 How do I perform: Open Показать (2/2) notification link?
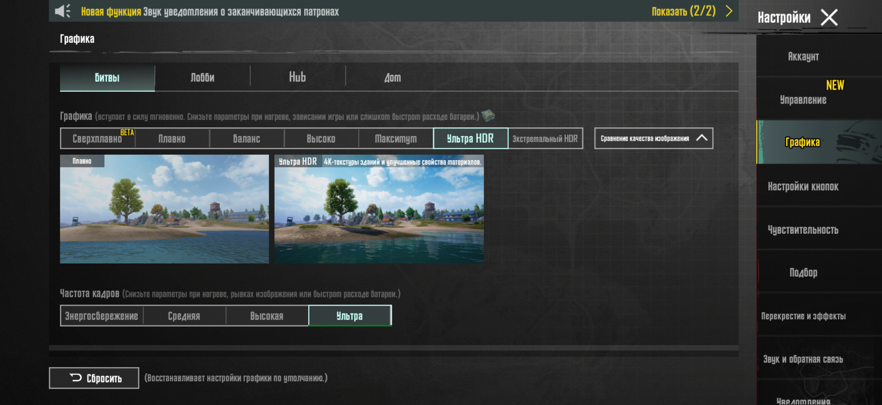click(684, 11)
